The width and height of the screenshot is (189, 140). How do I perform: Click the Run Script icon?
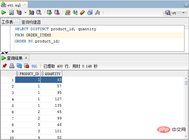point(12,13)
